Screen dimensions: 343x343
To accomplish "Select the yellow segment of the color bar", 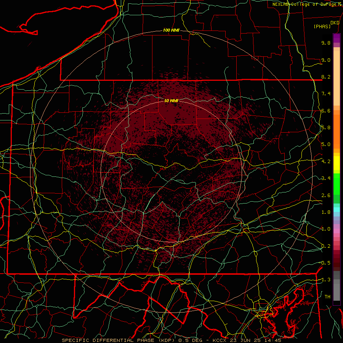I will point(337,163).
